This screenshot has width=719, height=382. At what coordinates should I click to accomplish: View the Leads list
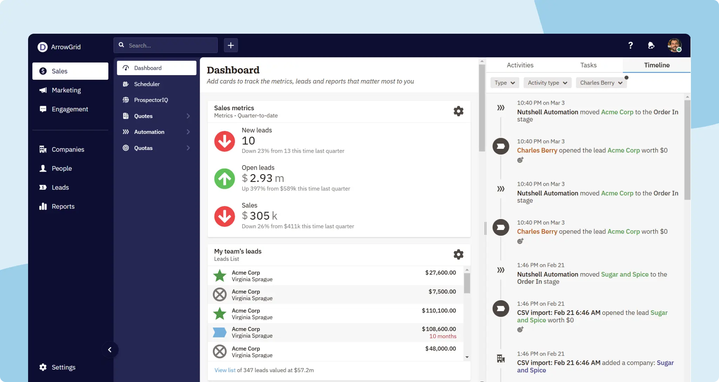pos(60,187)
